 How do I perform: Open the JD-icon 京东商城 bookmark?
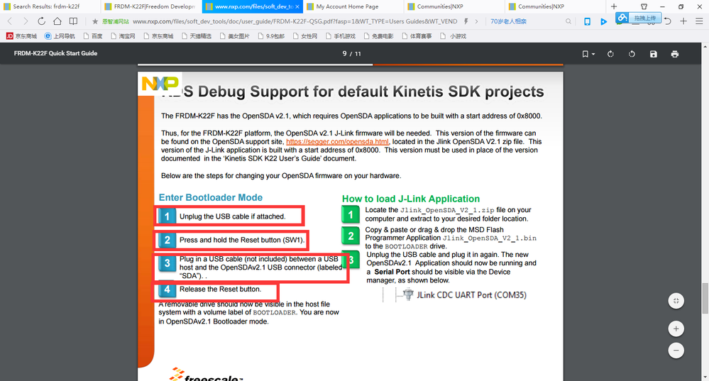pos(21,36)
